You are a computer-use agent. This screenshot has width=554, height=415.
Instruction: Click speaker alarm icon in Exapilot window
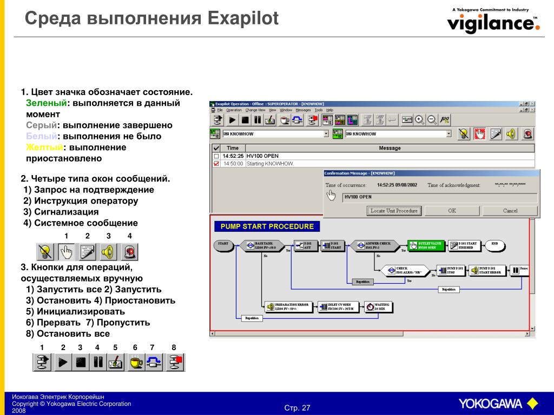511,134
